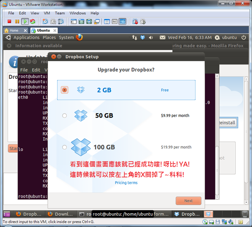Click the Firefox page vertical scrollbar

pyautogui.click(x=247, y=141)
